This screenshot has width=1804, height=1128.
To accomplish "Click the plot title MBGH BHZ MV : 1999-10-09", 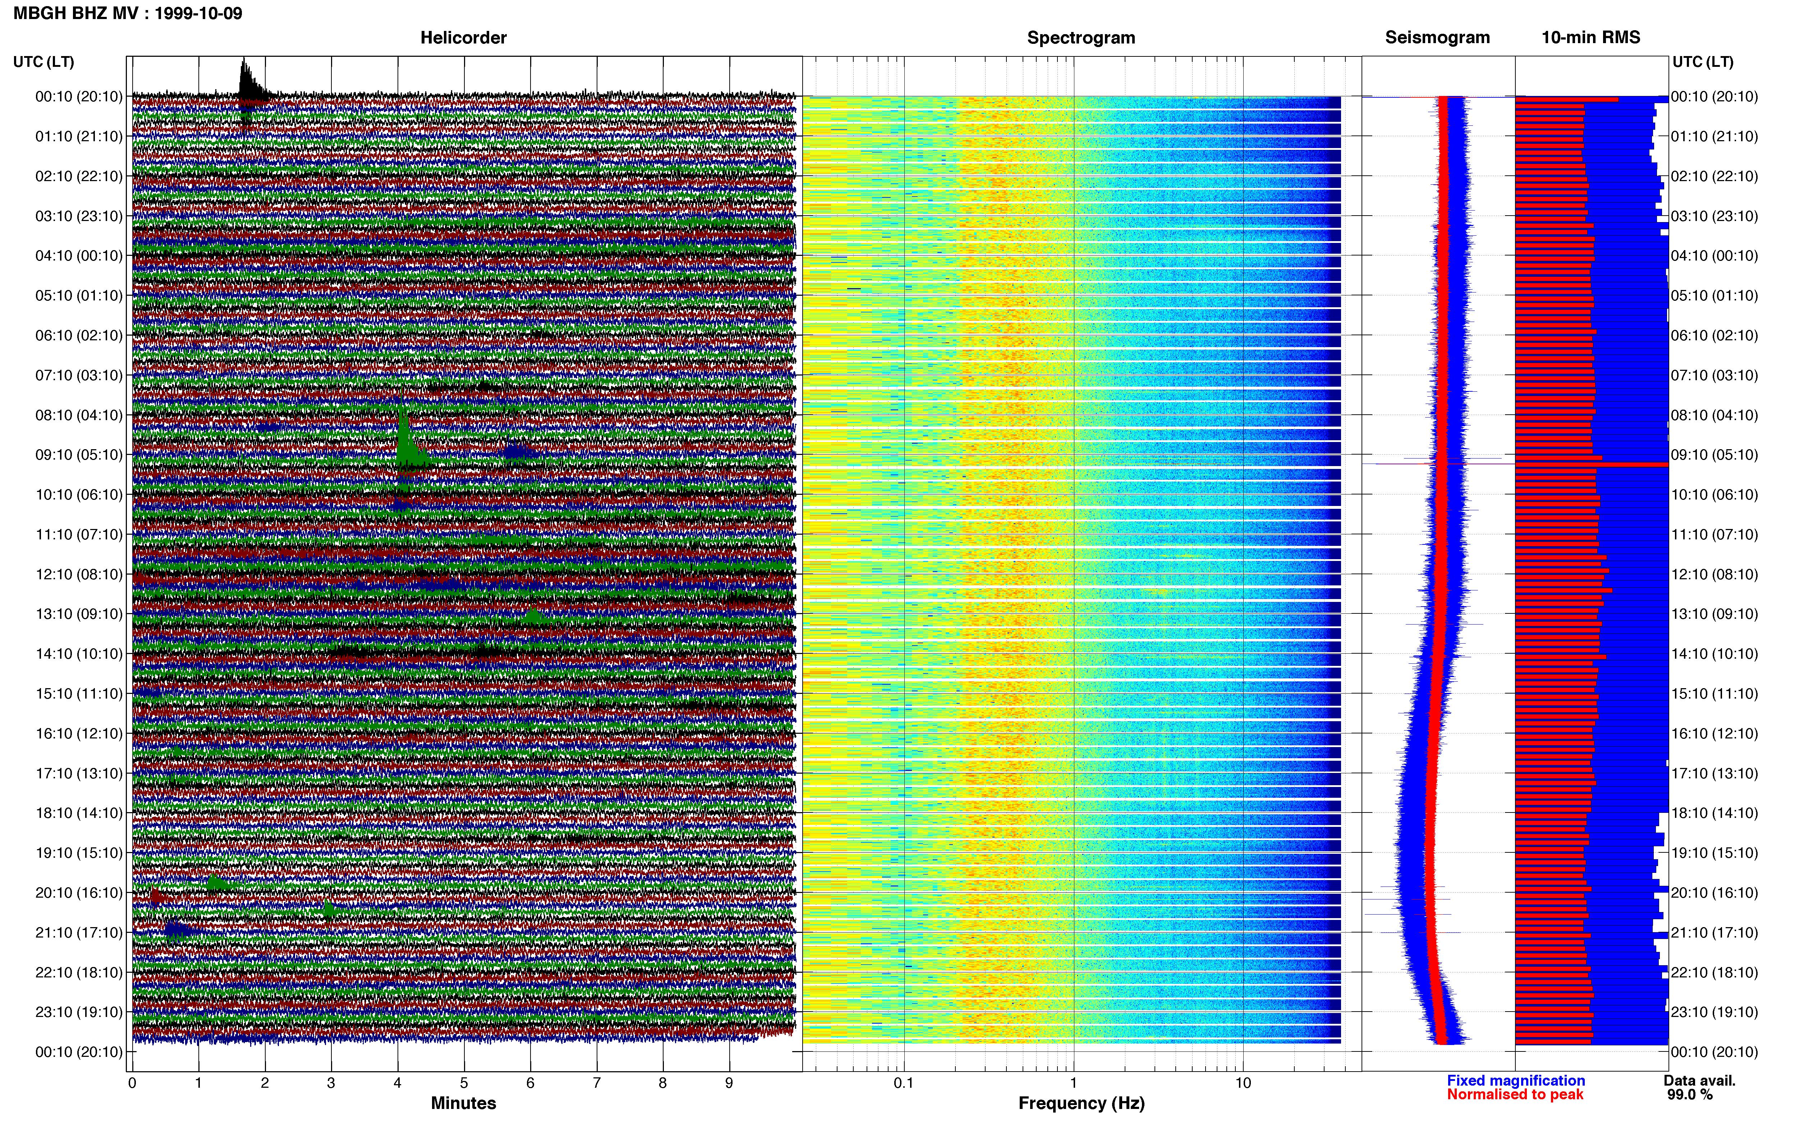I will pos(128,13).
